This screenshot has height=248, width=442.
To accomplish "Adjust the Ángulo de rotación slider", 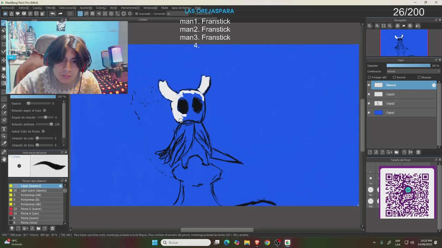I will [45, 117].
